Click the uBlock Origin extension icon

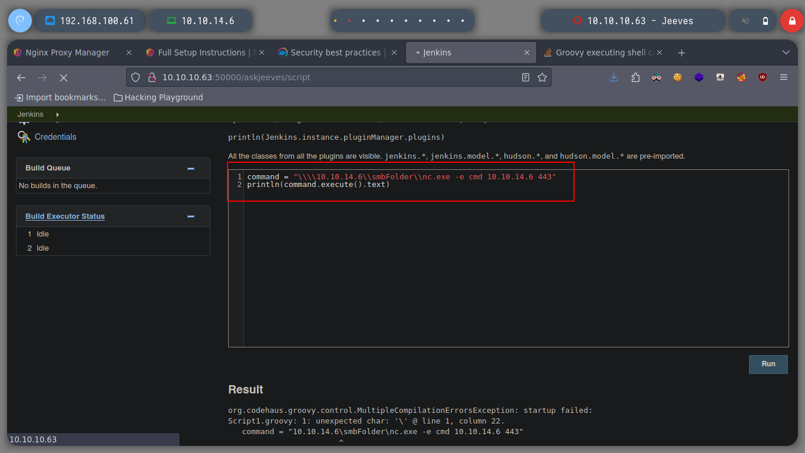click(763, 77)
